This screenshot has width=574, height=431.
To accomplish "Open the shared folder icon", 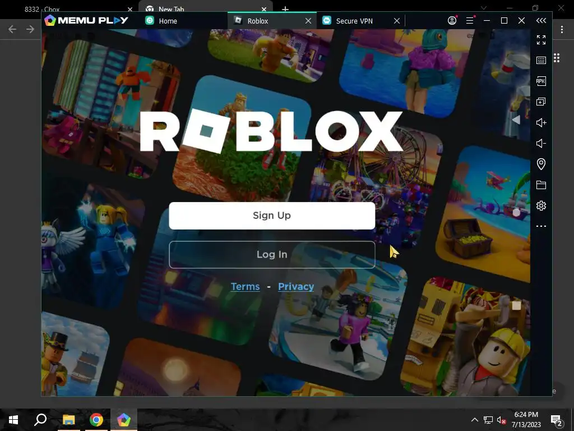I will pos(541,185).
